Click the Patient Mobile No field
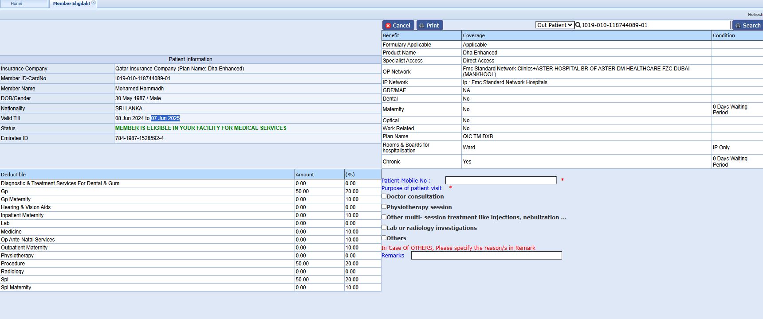Image resolution: width=763 pixels, height=319 pixels. tap(500, 180)
